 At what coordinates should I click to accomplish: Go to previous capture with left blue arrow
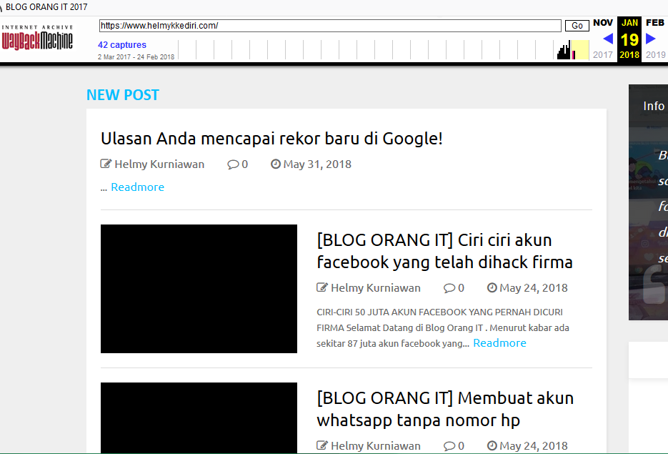(x=609, y=39)
